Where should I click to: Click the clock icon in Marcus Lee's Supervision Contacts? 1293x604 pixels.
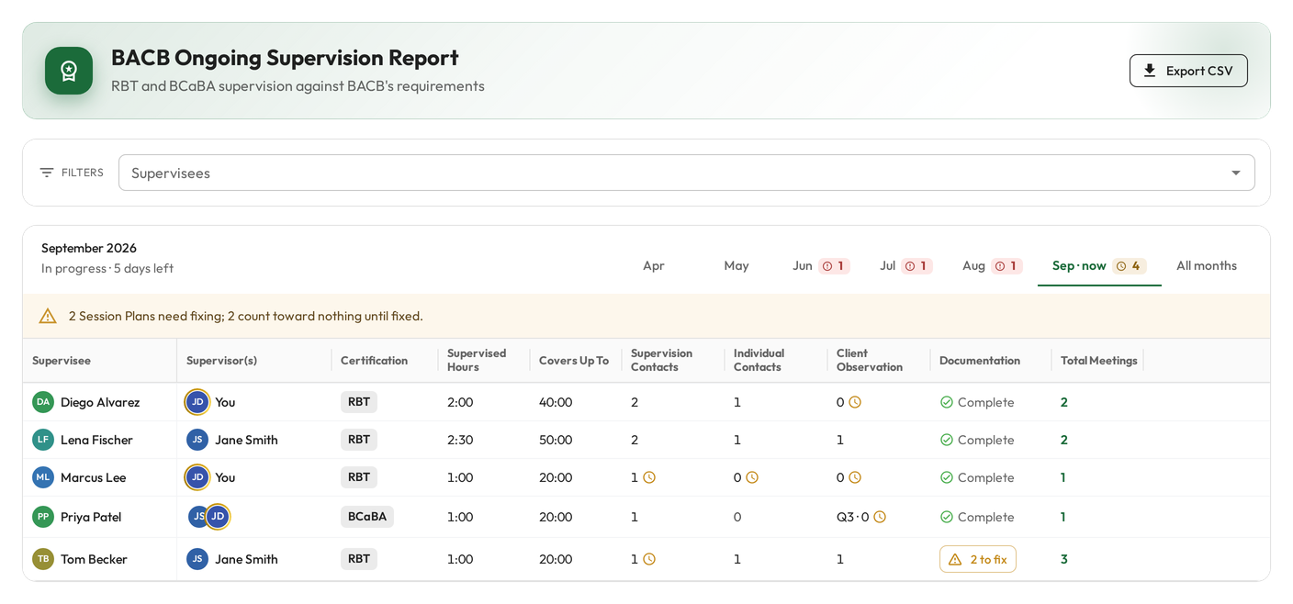[649, 477]
